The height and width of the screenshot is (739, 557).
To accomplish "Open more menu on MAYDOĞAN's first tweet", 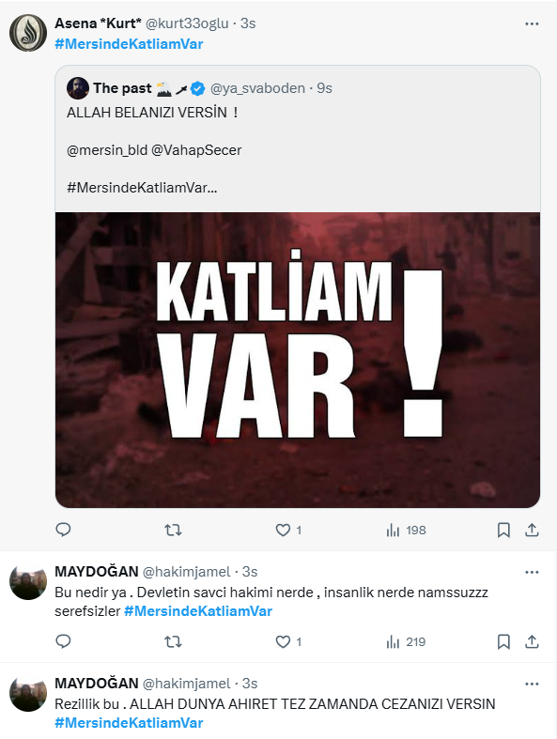I will click(x=532, y=572).
